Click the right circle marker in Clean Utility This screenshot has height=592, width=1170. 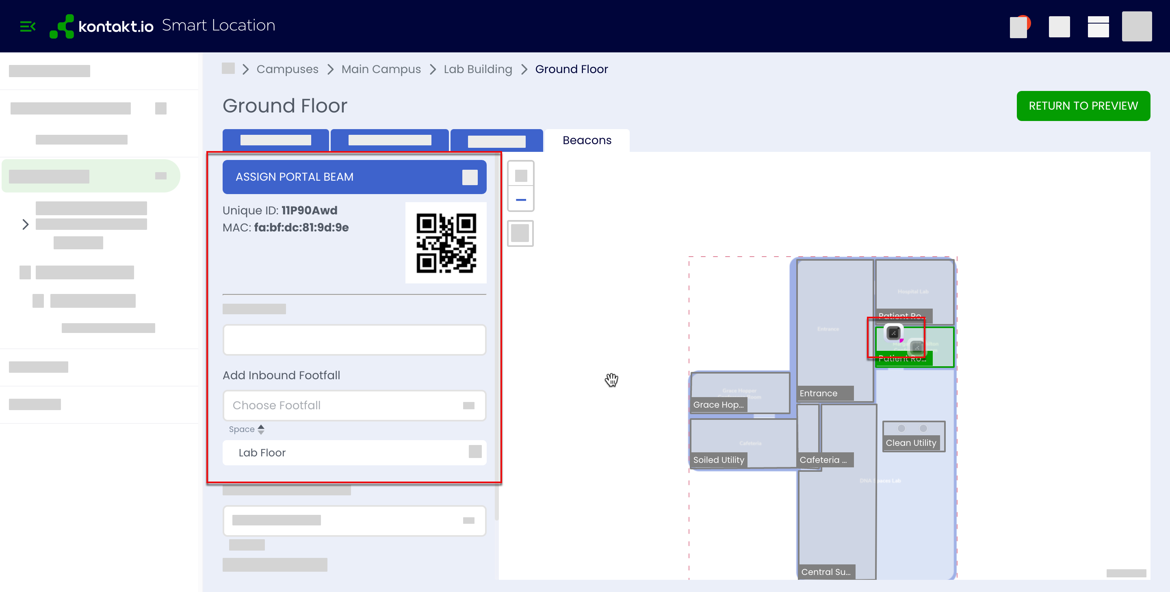tap(923, 428)
